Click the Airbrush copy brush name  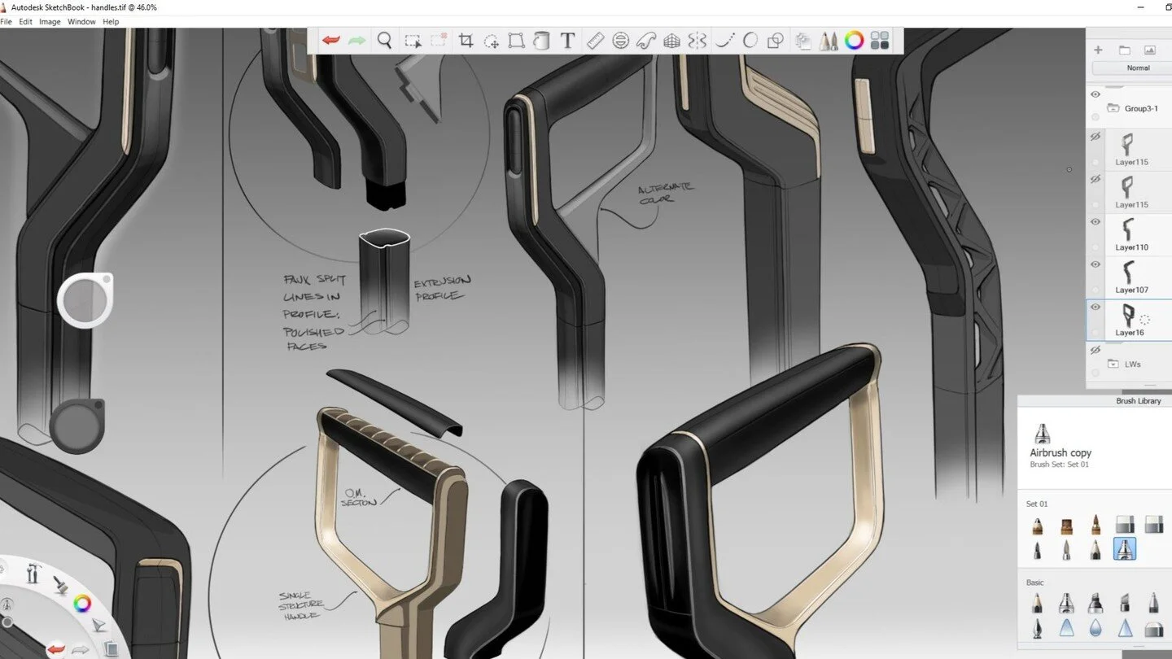[x=1060, y=453]
